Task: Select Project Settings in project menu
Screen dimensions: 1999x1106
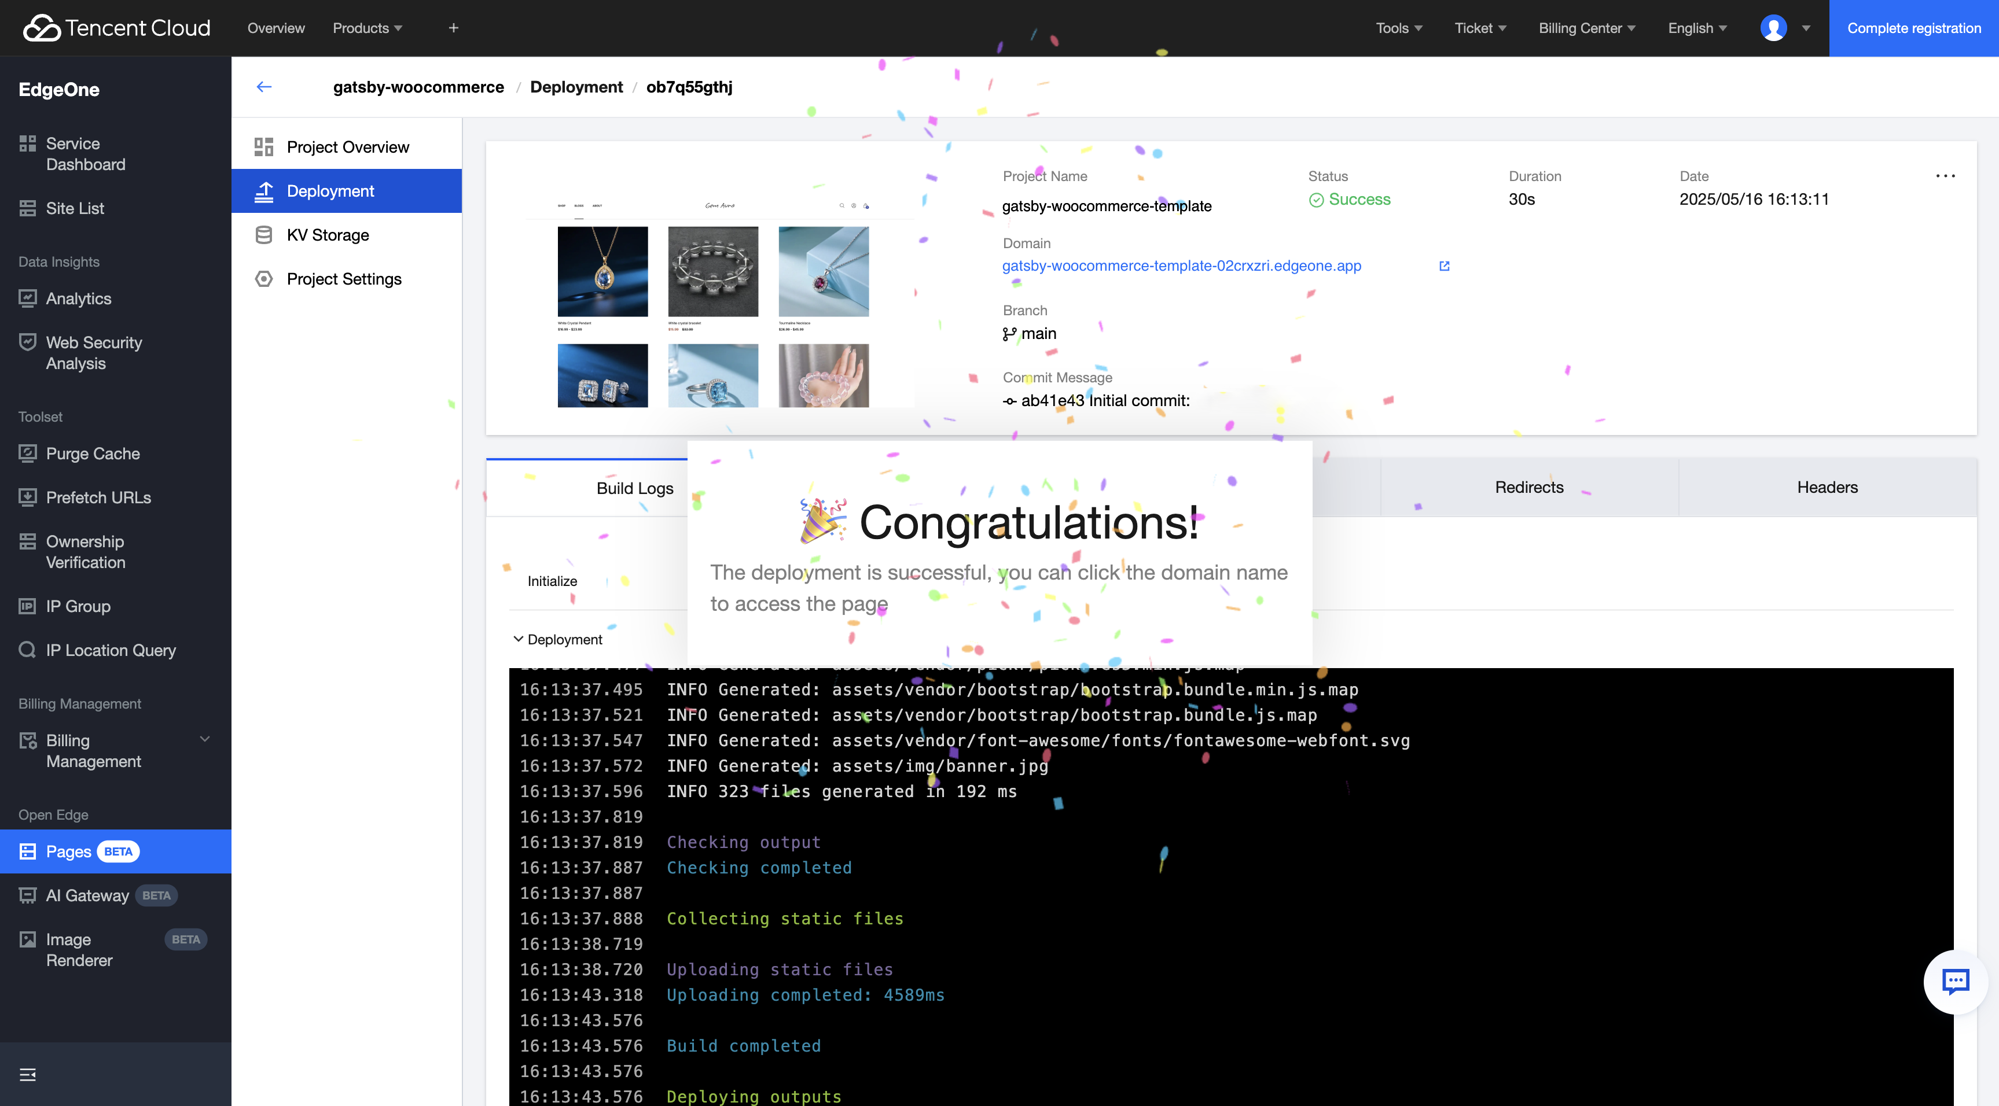Action: coord(346,278)
